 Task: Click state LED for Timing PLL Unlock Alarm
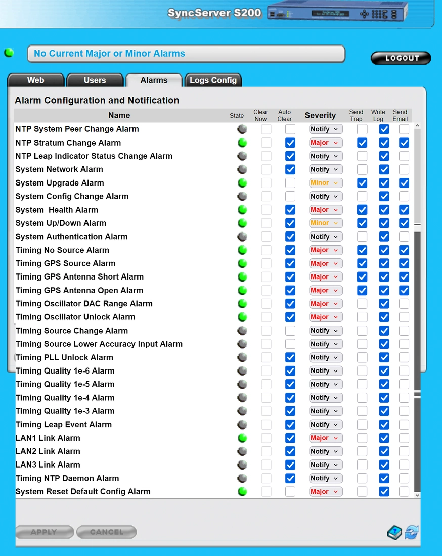(x=242, y=357)
